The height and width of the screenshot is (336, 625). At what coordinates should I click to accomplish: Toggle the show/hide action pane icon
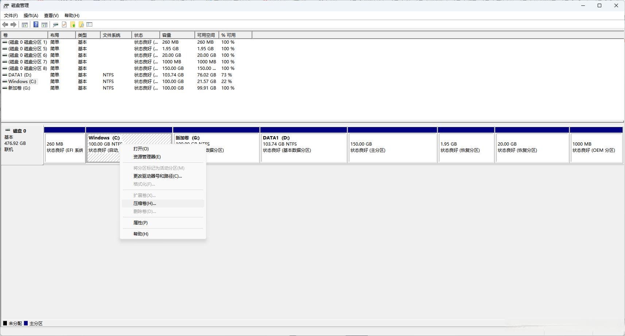click(44, 25)
